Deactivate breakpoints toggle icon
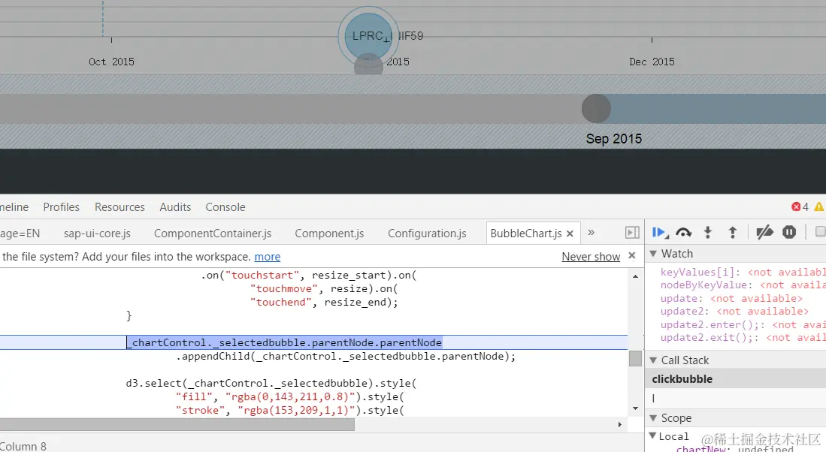826x452 pixels. tap(764, 232)
